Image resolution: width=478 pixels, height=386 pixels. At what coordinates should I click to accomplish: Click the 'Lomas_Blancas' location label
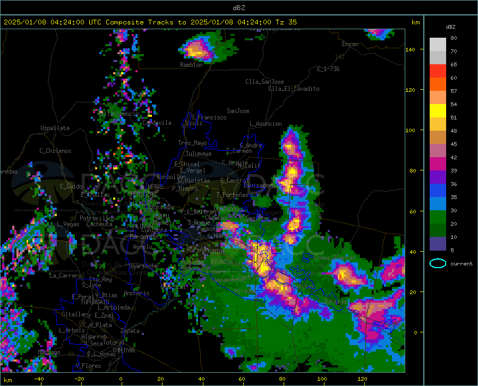[x=335, y=258]
